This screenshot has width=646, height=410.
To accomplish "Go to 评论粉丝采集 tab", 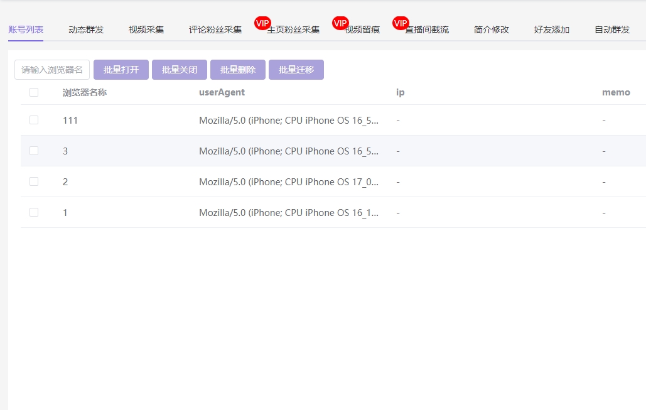I will coord(215,30).
